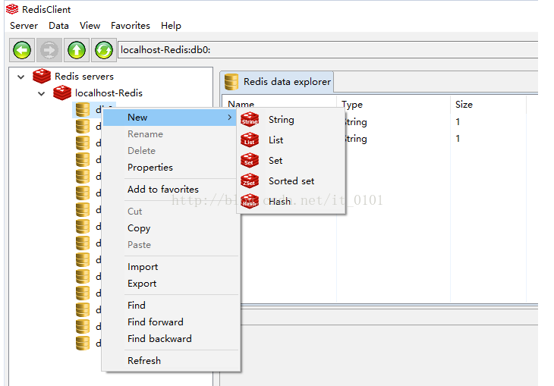
Task: Switch to Redis data explorer tab
Action: click(x=277, y=82)
